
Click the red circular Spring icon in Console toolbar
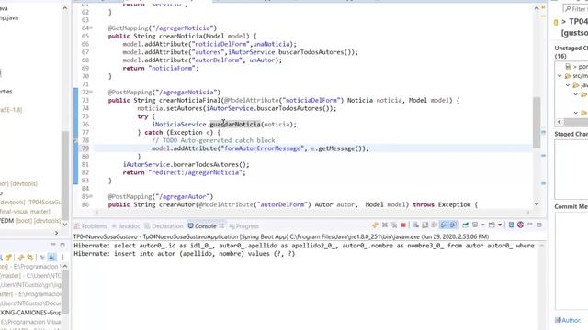click(x=521, y=225)
